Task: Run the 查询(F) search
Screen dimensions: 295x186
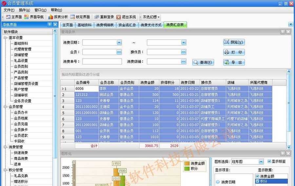Action: 203,62
